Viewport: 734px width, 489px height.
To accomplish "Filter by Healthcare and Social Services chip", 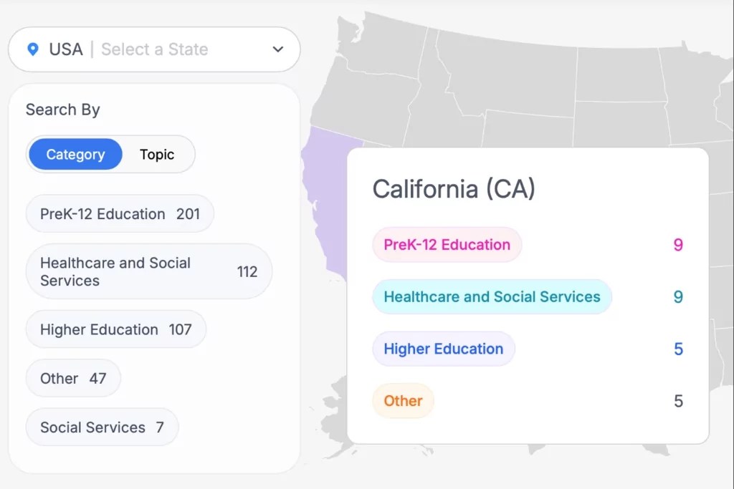I will click(148, 271).
